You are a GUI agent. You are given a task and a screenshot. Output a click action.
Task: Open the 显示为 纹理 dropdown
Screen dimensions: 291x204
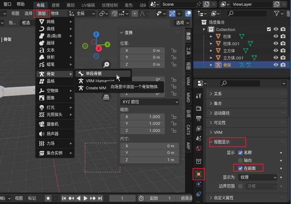(257, 177)
